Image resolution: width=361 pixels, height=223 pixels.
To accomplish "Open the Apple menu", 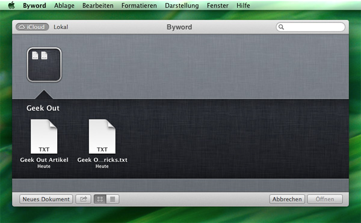I will coord(11,5).
